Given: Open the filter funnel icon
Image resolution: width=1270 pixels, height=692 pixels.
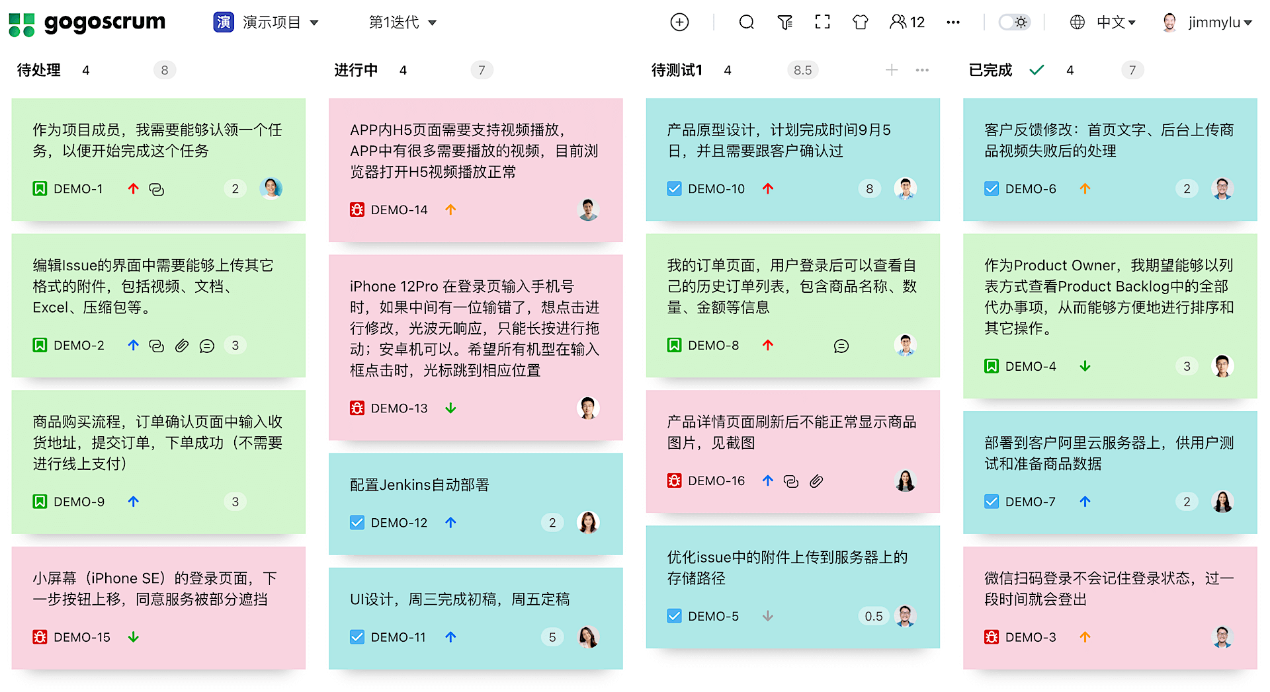Looking at the screenshot, I should click(784, 22).
